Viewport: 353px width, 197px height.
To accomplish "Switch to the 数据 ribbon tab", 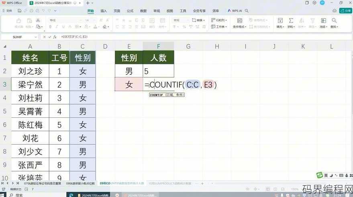I will (143, 10).
